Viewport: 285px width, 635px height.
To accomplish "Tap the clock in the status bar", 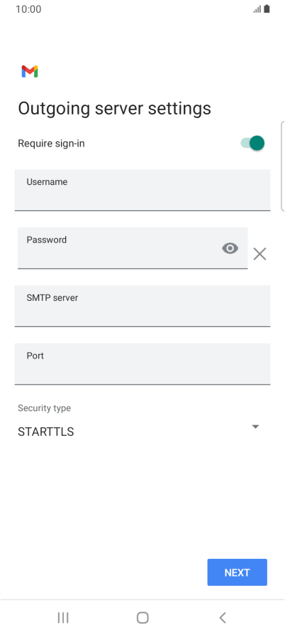I will 28,9.
